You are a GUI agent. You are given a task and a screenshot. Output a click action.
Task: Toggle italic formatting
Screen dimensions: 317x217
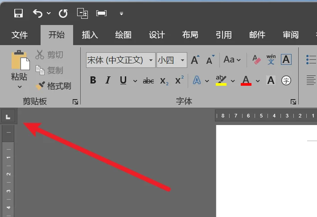click(x=108, y=80)
